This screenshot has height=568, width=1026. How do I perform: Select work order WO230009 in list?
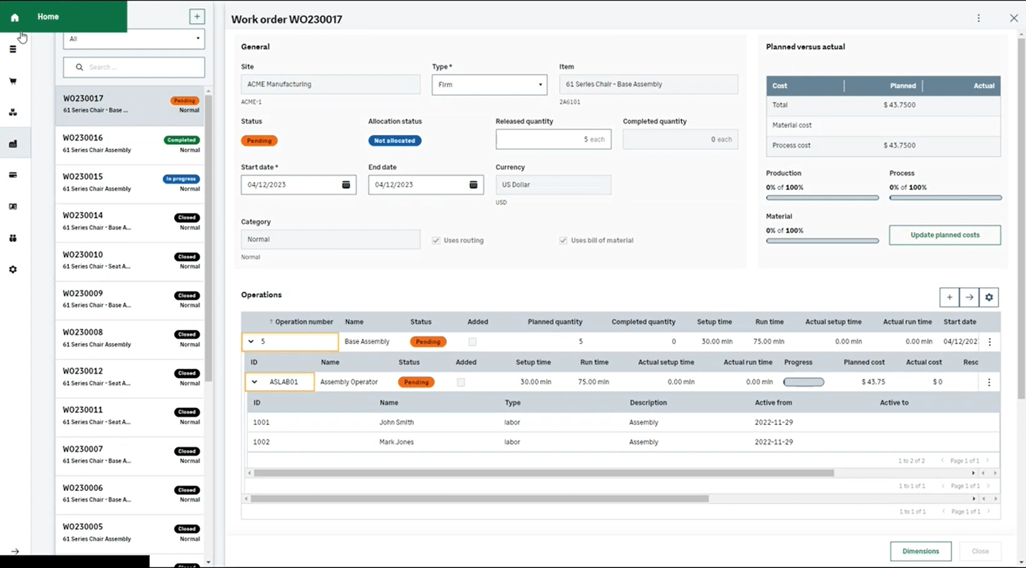click(x=130, y=300)
